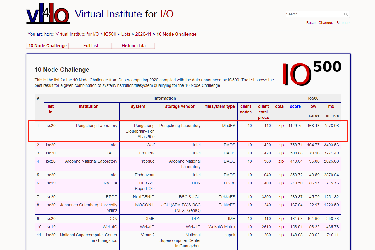Click the IO500 logo image
This screenshot has height=250, width=375.
coord(312,73)
